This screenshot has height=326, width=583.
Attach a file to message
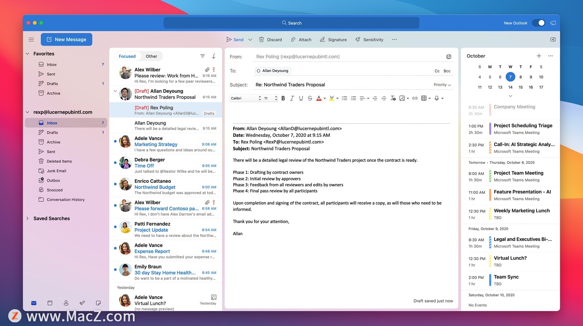(301, 40)
